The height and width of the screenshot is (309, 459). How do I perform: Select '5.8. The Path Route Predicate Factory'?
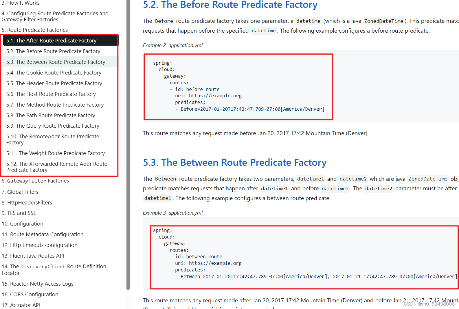pyautogui.click(x=51, y=116)
